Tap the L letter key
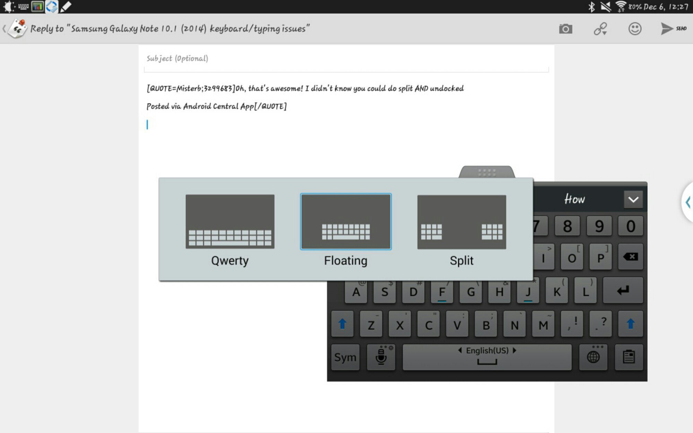The height and width of the screenshot is (433, 693). [586, 290]
